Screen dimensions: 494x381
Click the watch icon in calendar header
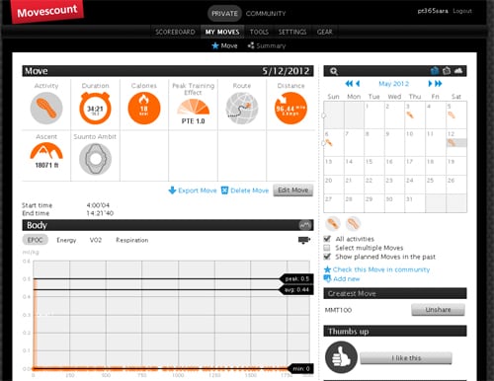[x=447, y=70]
